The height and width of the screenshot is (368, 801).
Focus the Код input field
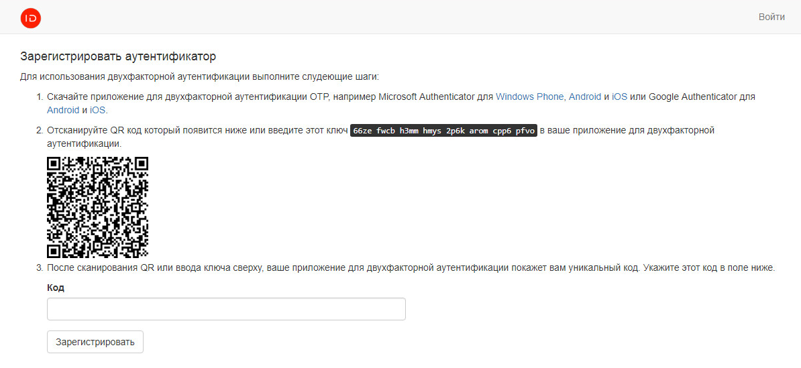(x=226, y=309)
